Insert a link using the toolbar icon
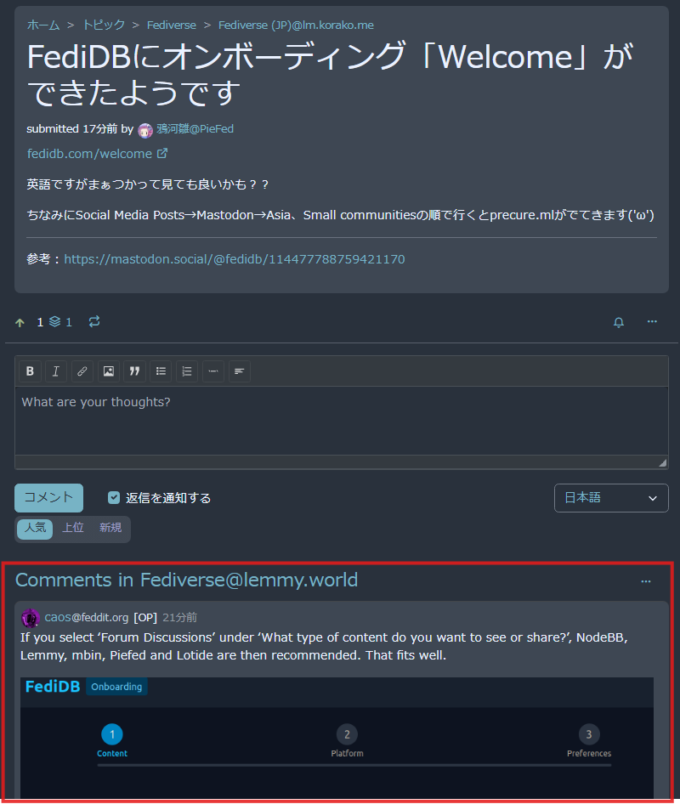The width and height of the screenshot is (680, 804). point(82,371)
